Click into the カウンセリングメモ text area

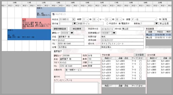pyautogui.click(x=76, y=88)
